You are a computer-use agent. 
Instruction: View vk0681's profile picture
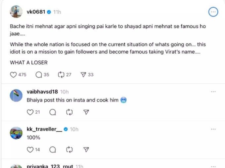click(16, 12)
